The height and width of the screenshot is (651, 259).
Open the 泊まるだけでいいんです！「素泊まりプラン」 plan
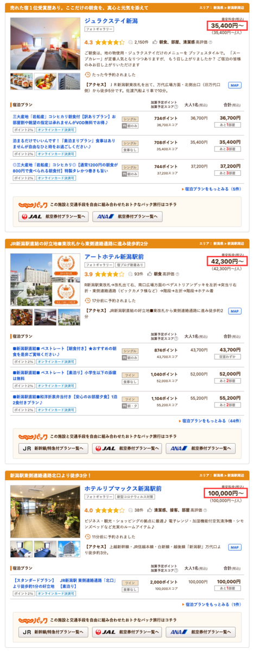click(x=64, y=144)
